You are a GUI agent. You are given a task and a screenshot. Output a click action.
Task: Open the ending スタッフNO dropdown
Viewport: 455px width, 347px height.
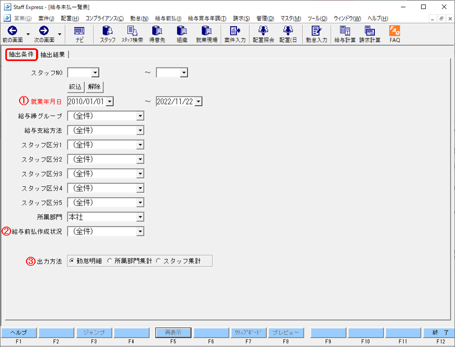(x=183, y=73)
